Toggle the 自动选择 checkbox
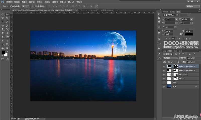The image size is (201, 120). pyautogui.click(x=11, y=6)
